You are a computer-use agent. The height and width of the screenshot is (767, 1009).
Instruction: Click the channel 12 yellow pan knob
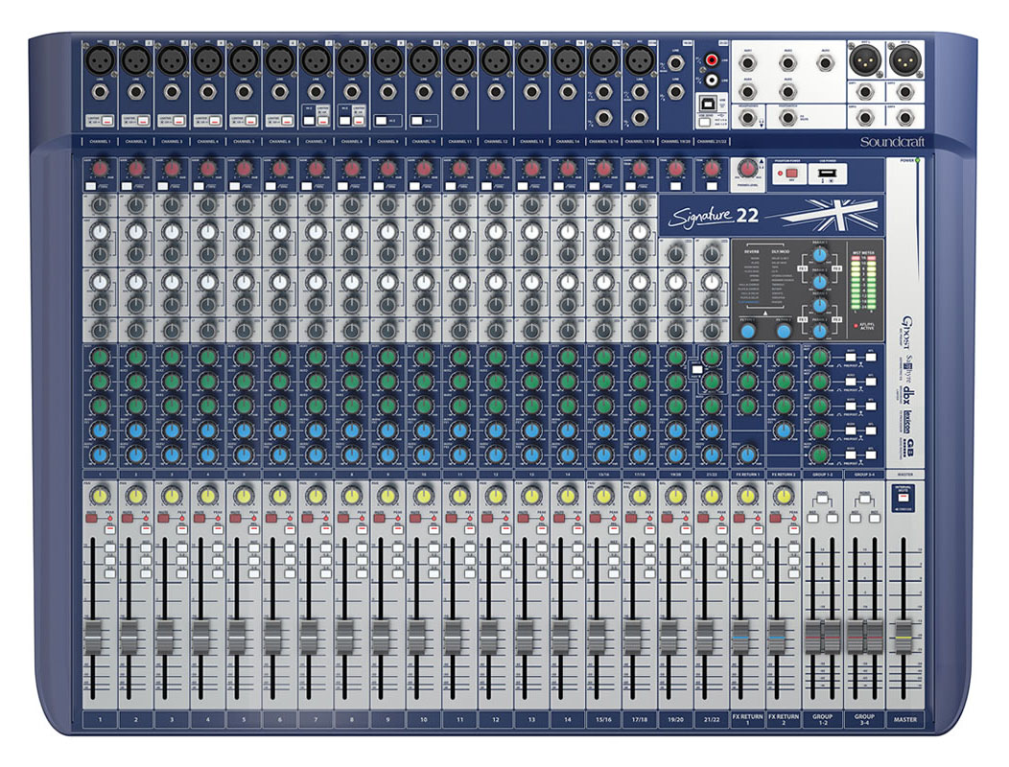pyautogui.click(x=496, y=496)
